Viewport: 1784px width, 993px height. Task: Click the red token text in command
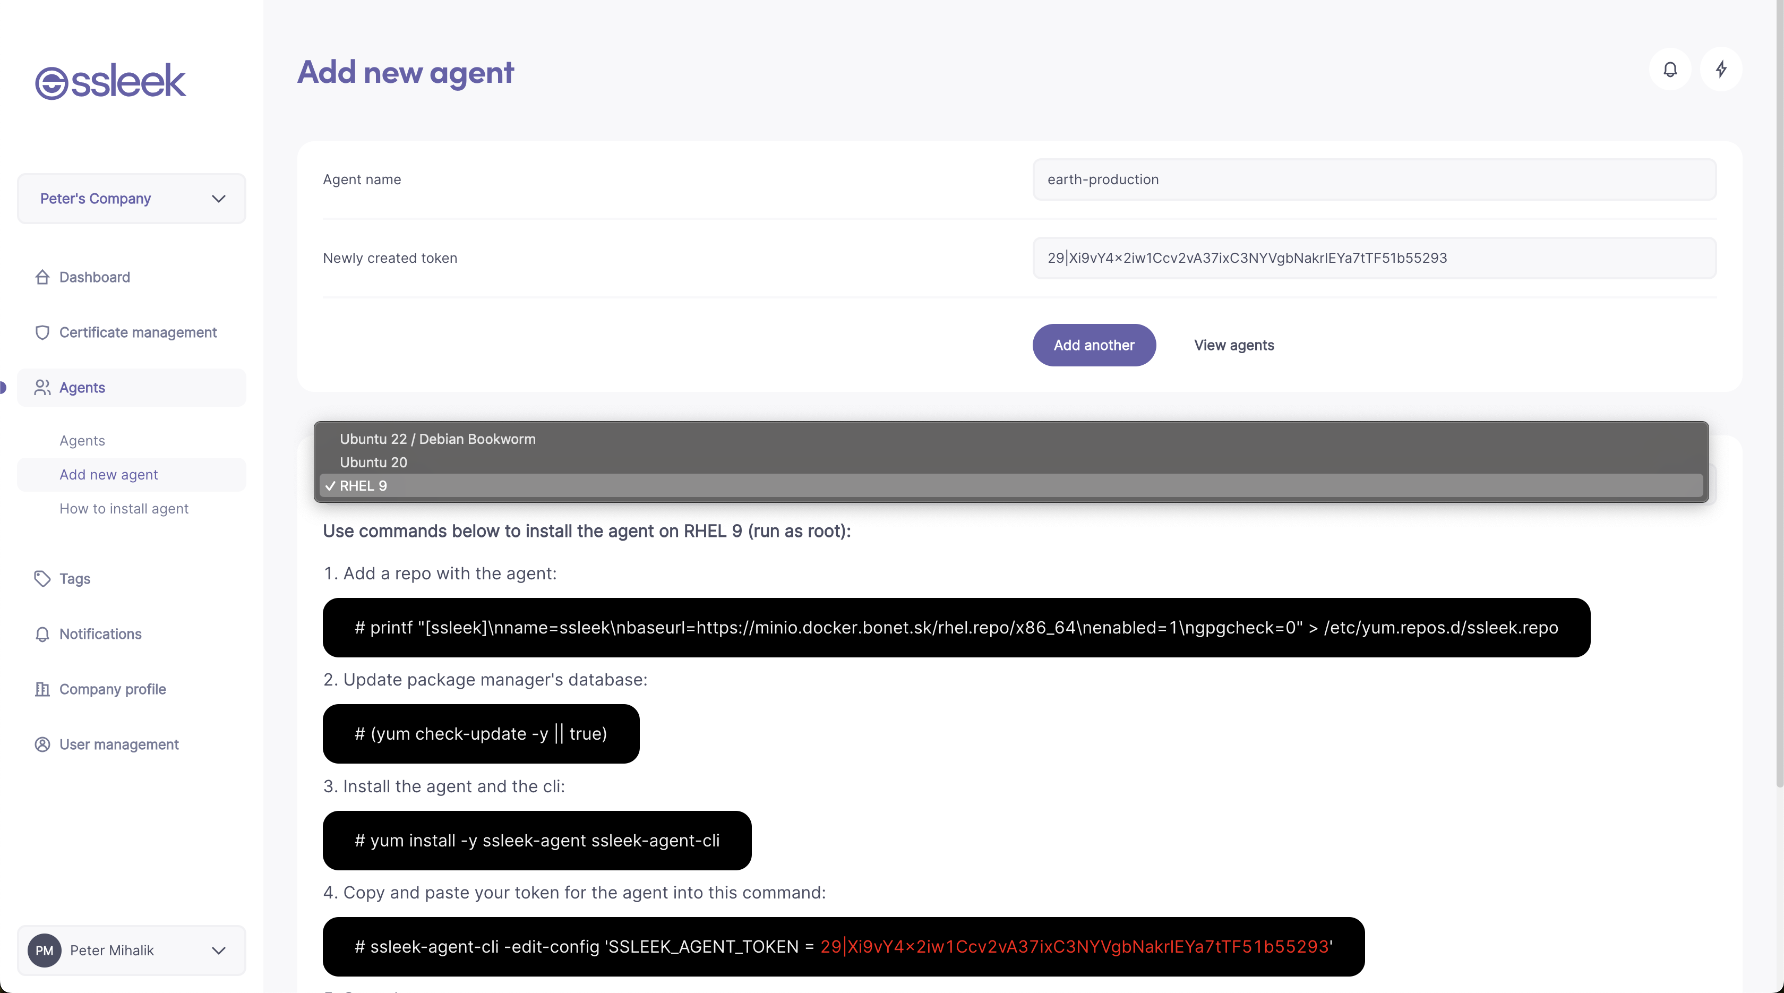pyautogui.click(x=1074, y=947)
